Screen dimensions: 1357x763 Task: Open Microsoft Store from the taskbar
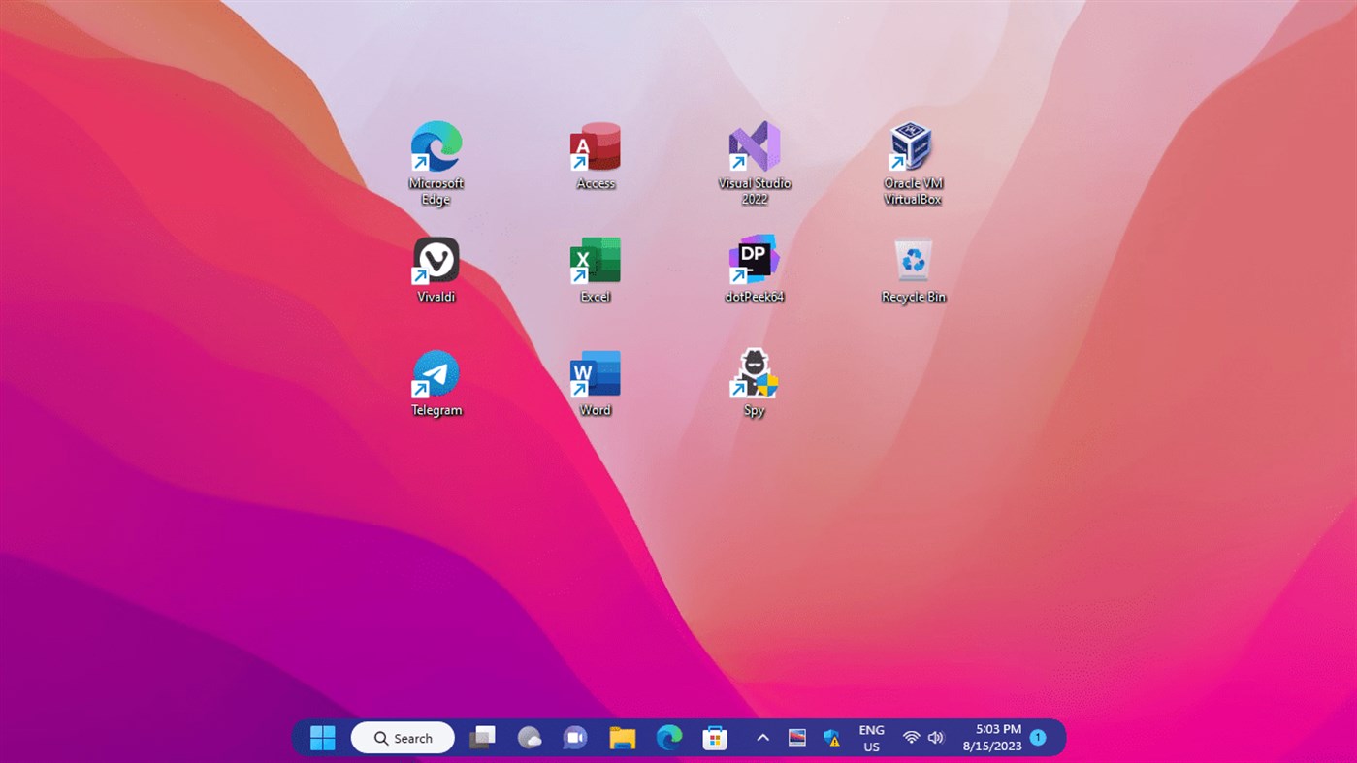coord(715,738)
